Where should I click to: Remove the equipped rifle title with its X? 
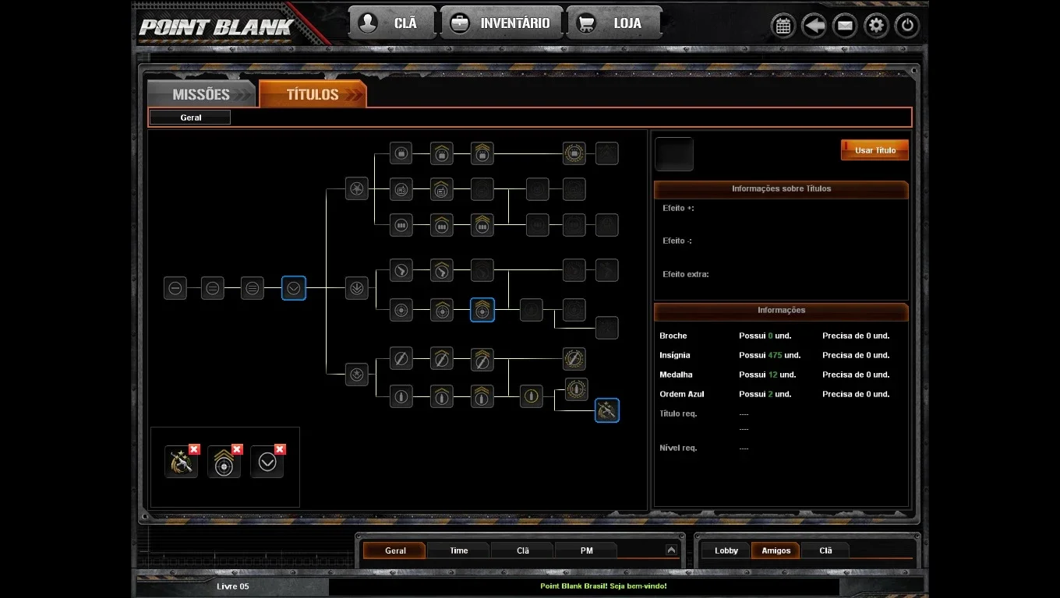click(x=195, y=449)
